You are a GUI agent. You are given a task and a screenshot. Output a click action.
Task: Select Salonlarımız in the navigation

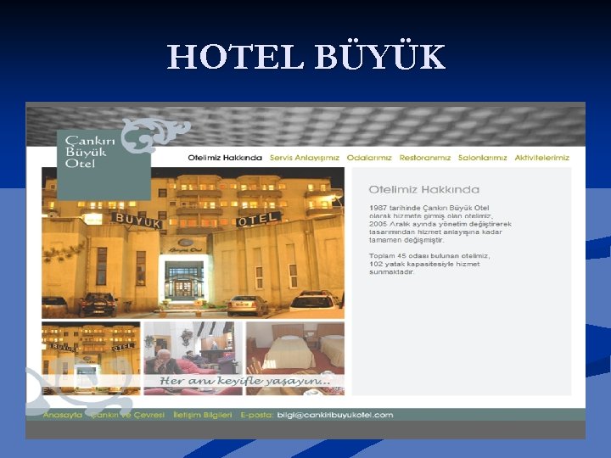[x=482, y=158]
